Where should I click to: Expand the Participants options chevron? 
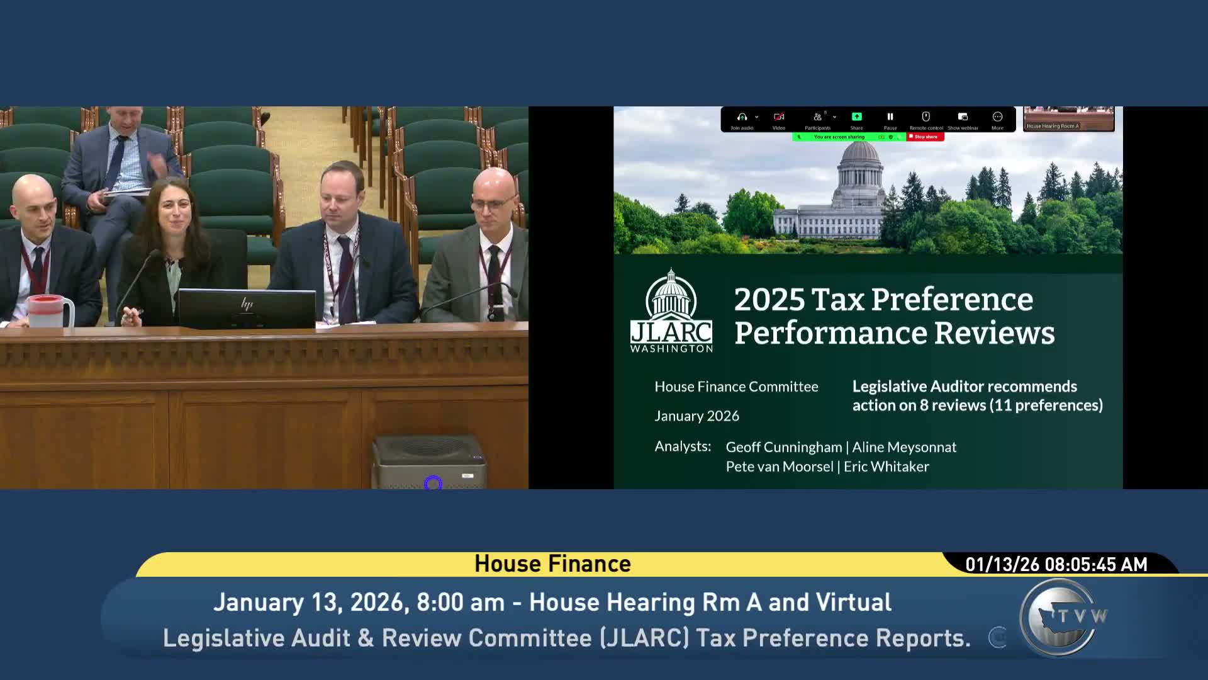point(834,117)
